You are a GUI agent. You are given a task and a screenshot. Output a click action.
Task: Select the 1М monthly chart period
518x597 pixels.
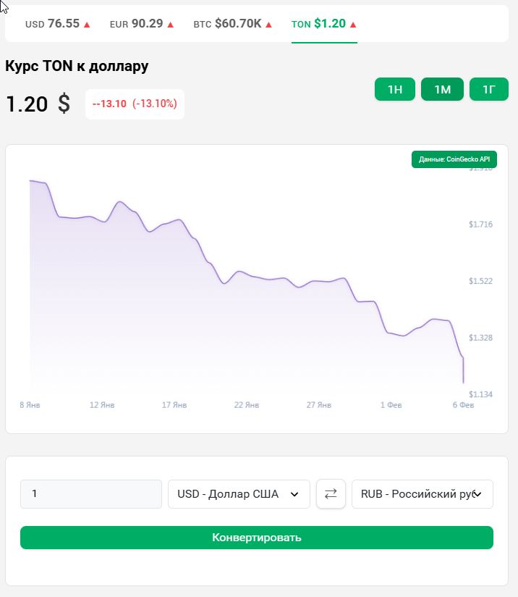pyautogui.click(x=442, y=90)
